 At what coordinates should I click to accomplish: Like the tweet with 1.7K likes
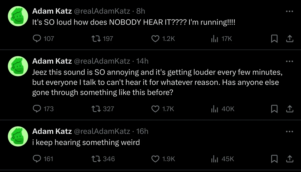tap(155, 109)
